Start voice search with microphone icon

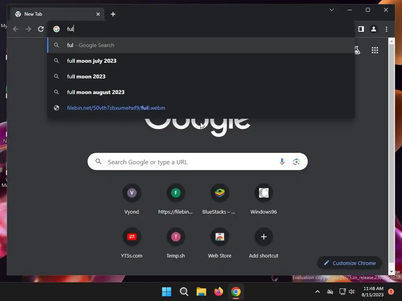click(x=282, y=162)
